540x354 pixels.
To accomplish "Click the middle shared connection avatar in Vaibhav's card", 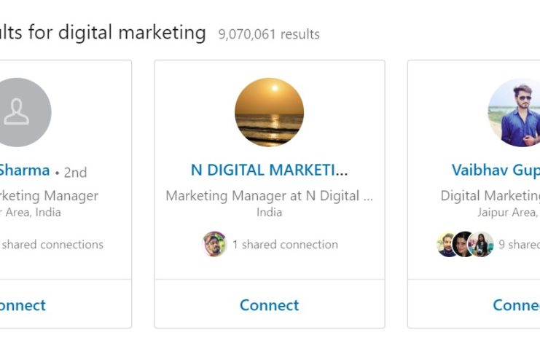I will coord(464,244).
